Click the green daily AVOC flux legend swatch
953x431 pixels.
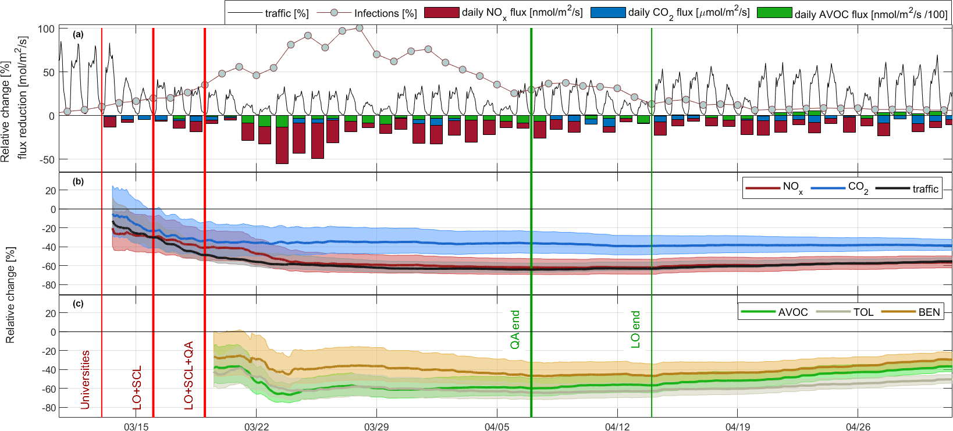[774, 13]
